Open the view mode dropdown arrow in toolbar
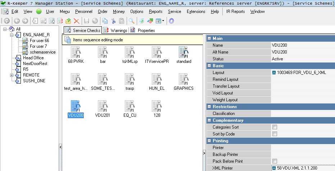The image size is (335, 171). (163, 21)
